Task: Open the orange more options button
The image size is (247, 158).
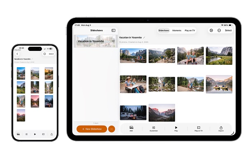Action: (112, 129)
